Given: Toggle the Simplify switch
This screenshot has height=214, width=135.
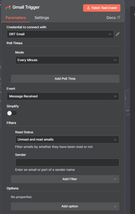Looking at the screenshot, I should pyautogui.click(x=12, y=113).
